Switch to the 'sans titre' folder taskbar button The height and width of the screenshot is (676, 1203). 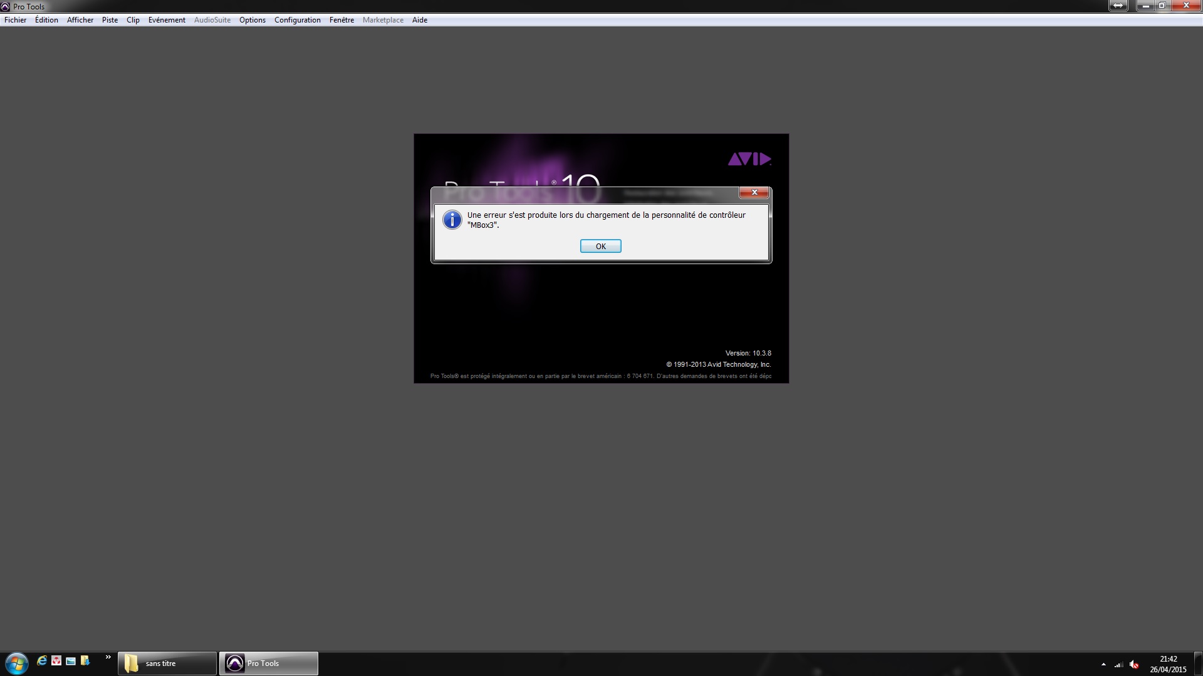tap(167, 663)
